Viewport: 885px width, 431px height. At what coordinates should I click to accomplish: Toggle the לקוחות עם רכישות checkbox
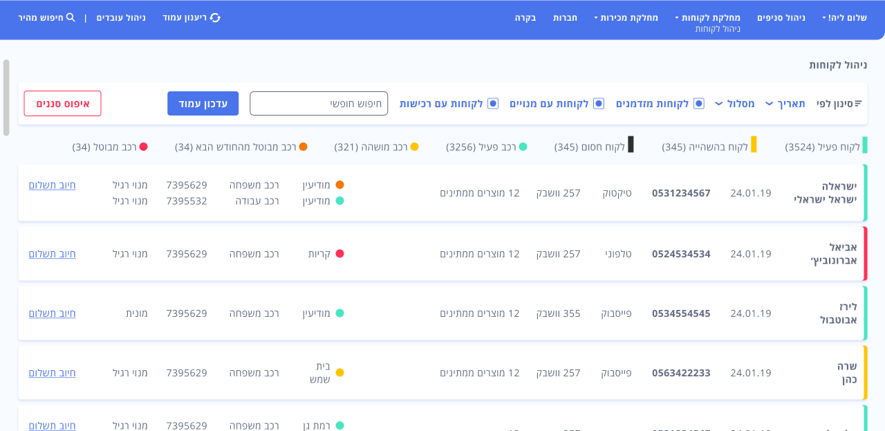coord(493,104)
